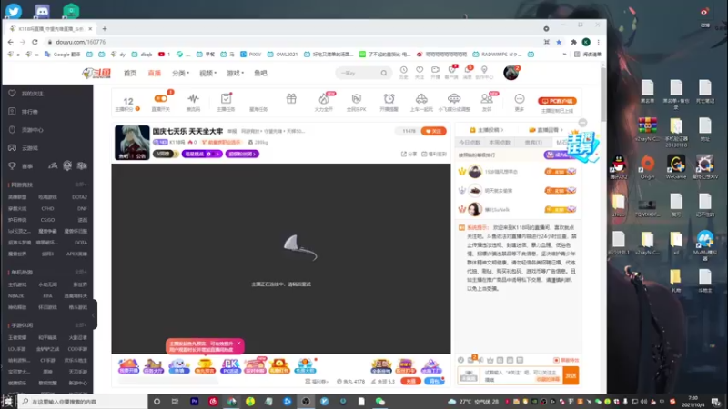Click the search magnifier icon

[383, 73]
